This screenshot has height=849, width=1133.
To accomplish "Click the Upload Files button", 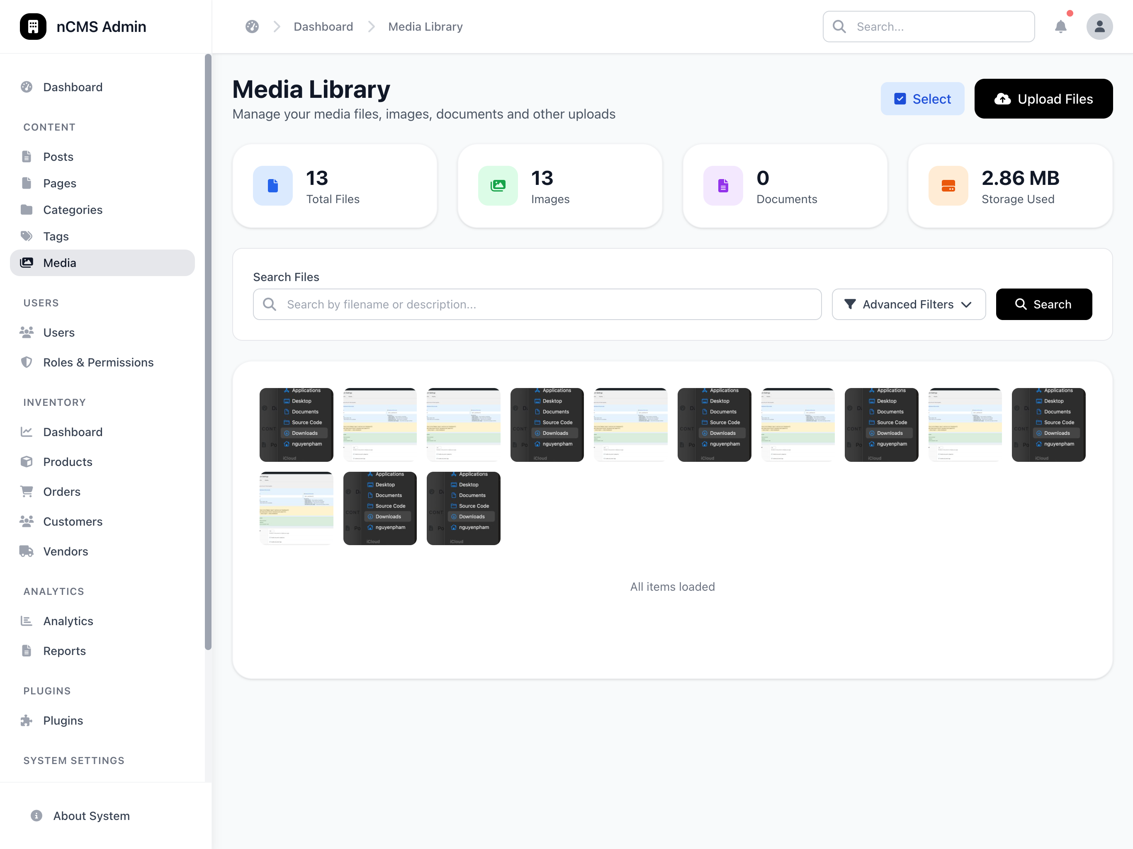I will click(x=1043, y=99).
